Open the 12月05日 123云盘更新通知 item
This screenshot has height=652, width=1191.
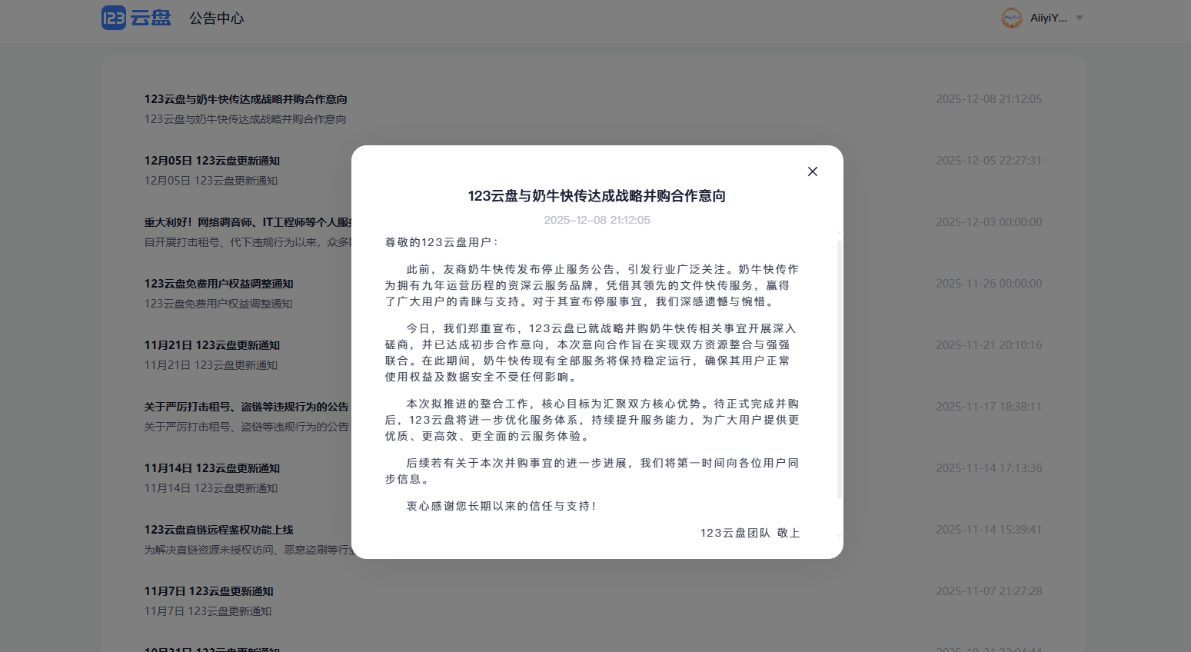(211, 161)
